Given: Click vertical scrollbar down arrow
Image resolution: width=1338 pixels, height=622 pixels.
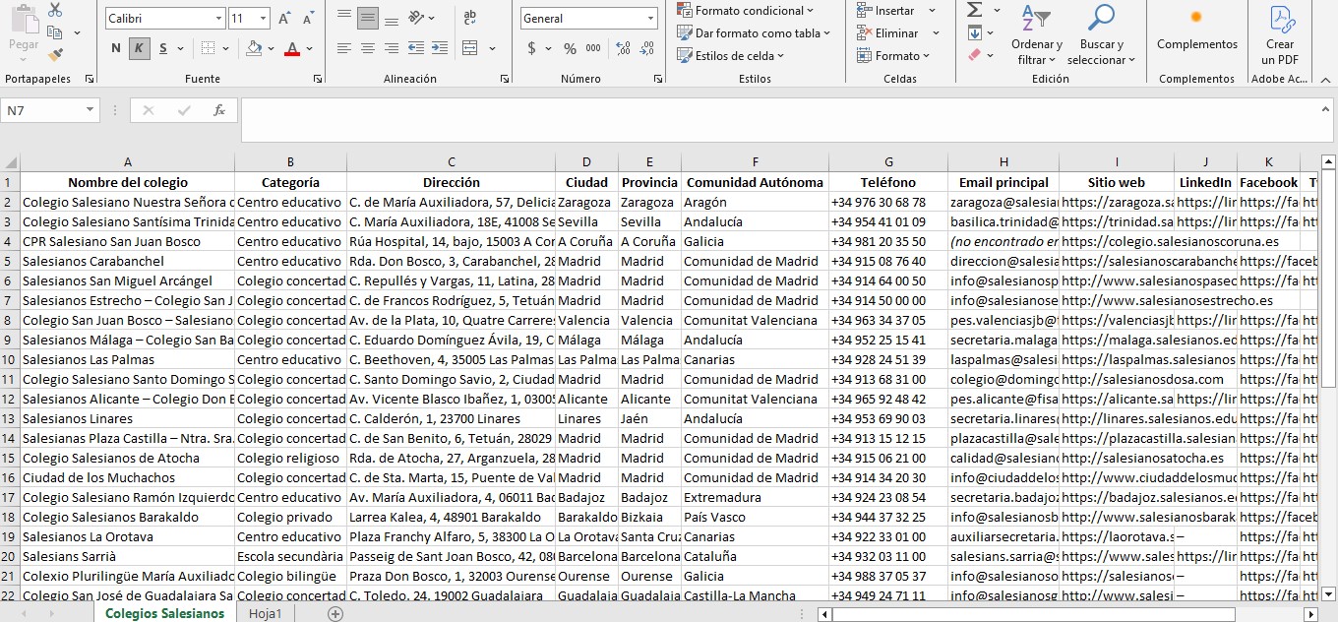Looking at the screenshot, I should [1328, 593].
